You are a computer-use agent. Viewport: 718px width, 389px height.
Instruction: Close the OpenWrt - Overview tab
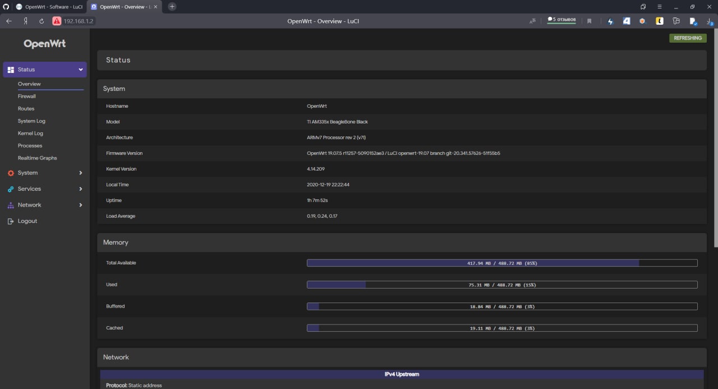point(157,7)
